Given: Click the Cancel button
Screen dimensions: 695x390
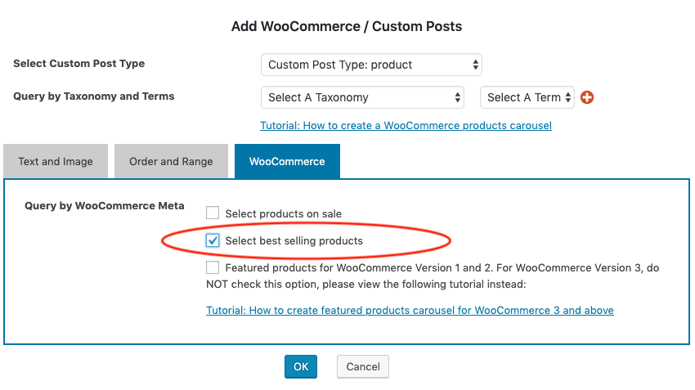Looking at the screenshot, I should (363, 366).
